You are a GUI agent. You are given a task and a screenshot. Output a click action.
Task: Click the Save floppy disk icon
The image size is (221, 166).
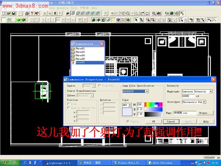[14, 13]
